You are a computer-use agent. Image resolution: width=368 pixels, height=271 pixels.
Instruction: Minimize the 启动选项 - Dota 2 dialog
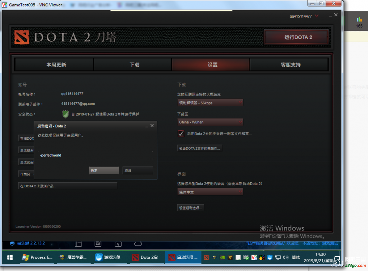[x=147, y=126]
